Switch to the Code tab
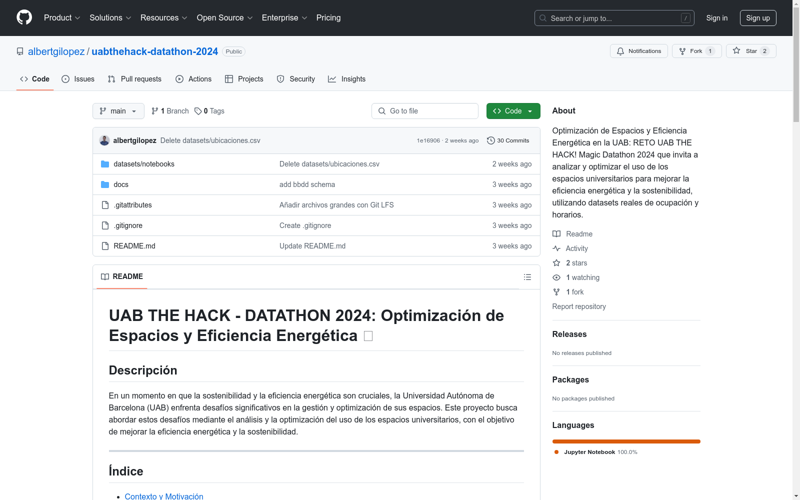This screenshot has width=800, height=500. click(35, 79)
